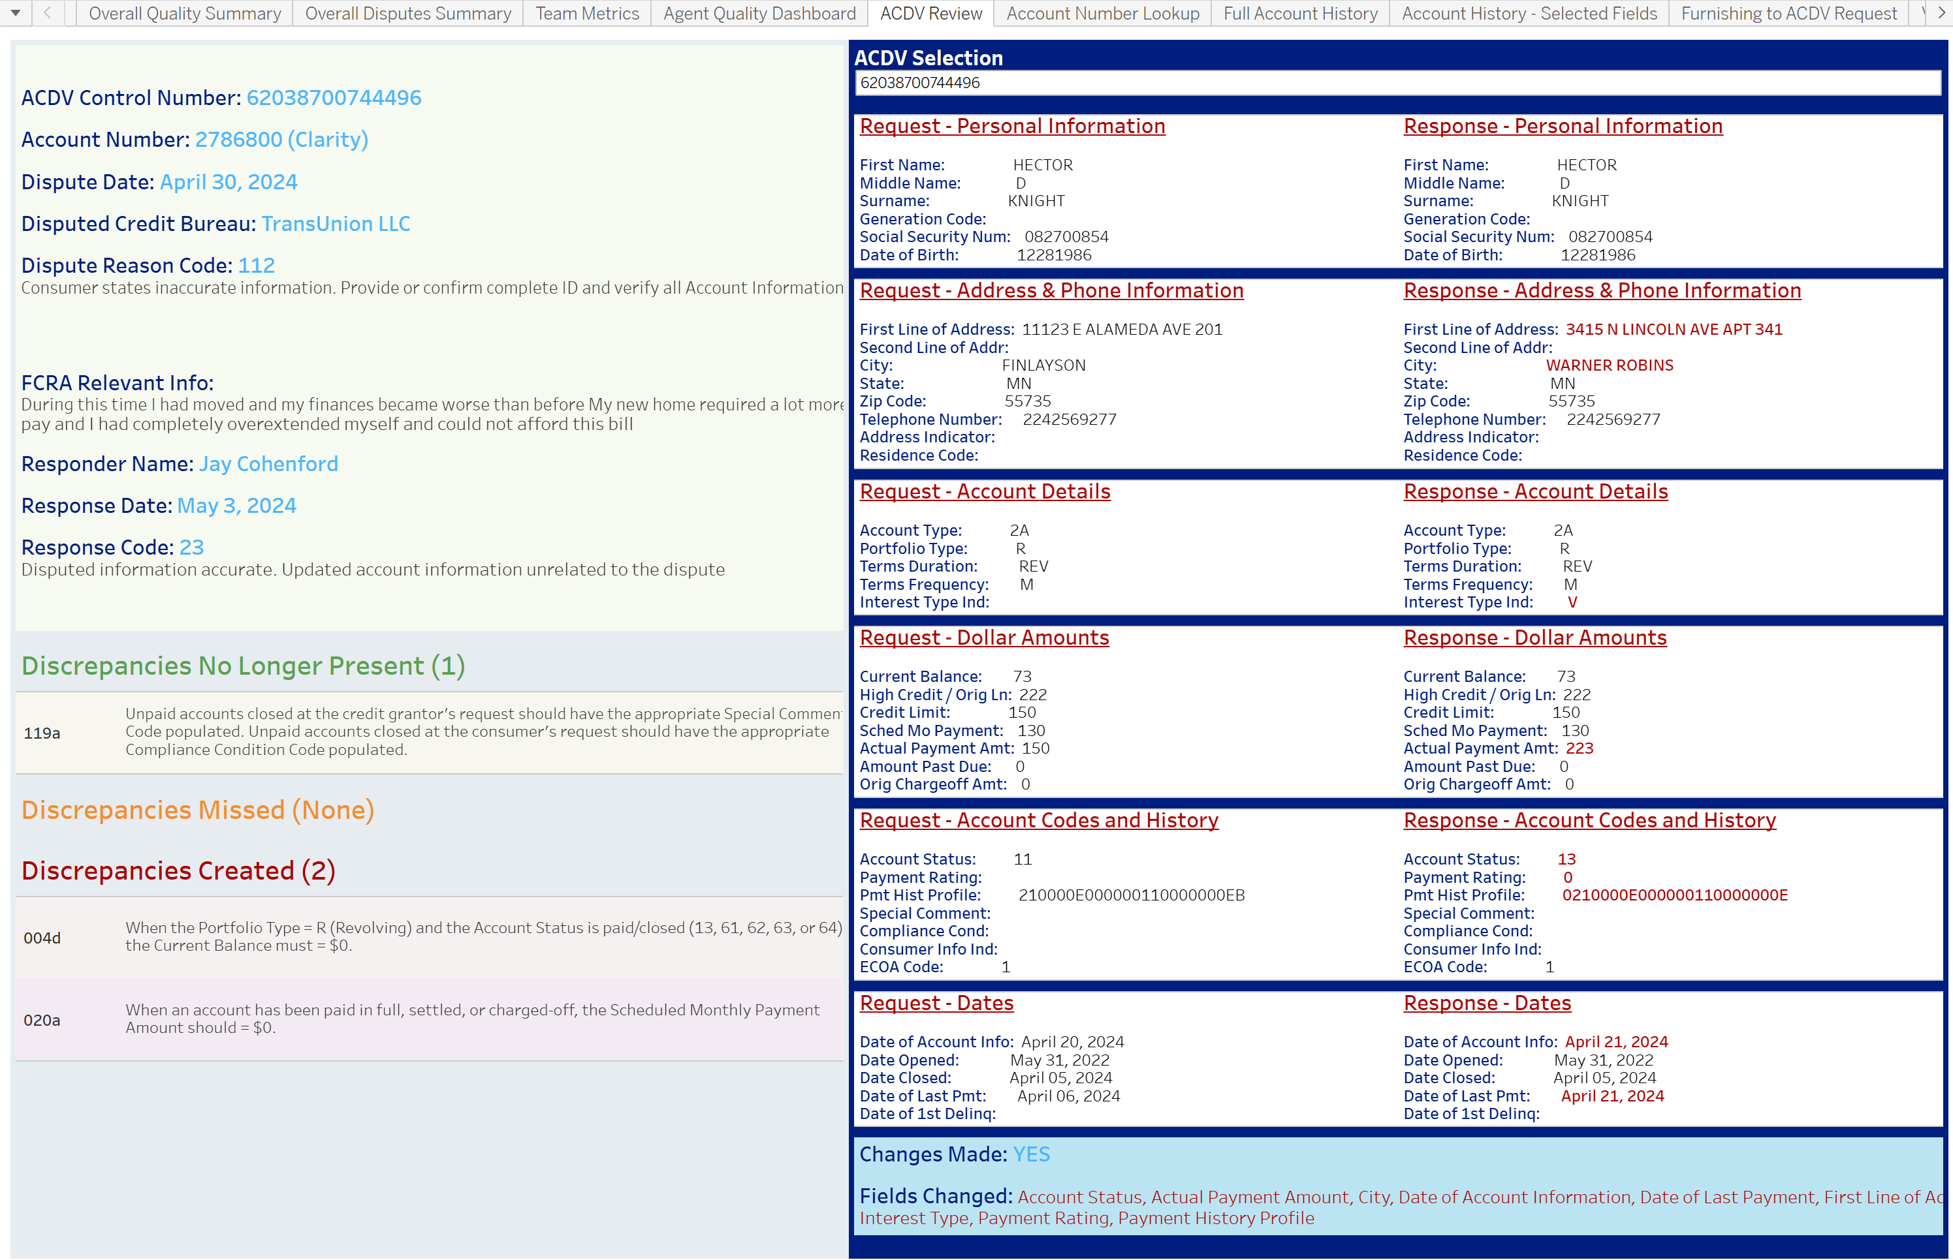The height and width of the screenshot is (1260, 1953).
Task: Click the Response - Address & Phone Information heading
Action: 1602,290
